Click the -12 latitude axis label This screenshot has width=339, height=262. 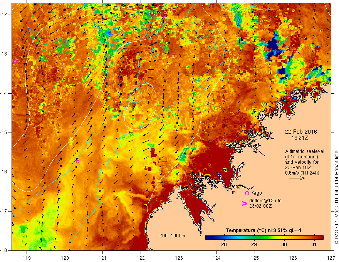[4, 15]
